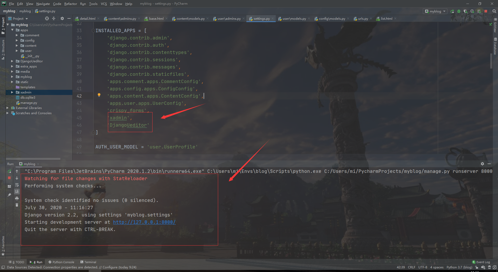
Task: Select manage.py in project tree
Action: [x=29, y=103]
